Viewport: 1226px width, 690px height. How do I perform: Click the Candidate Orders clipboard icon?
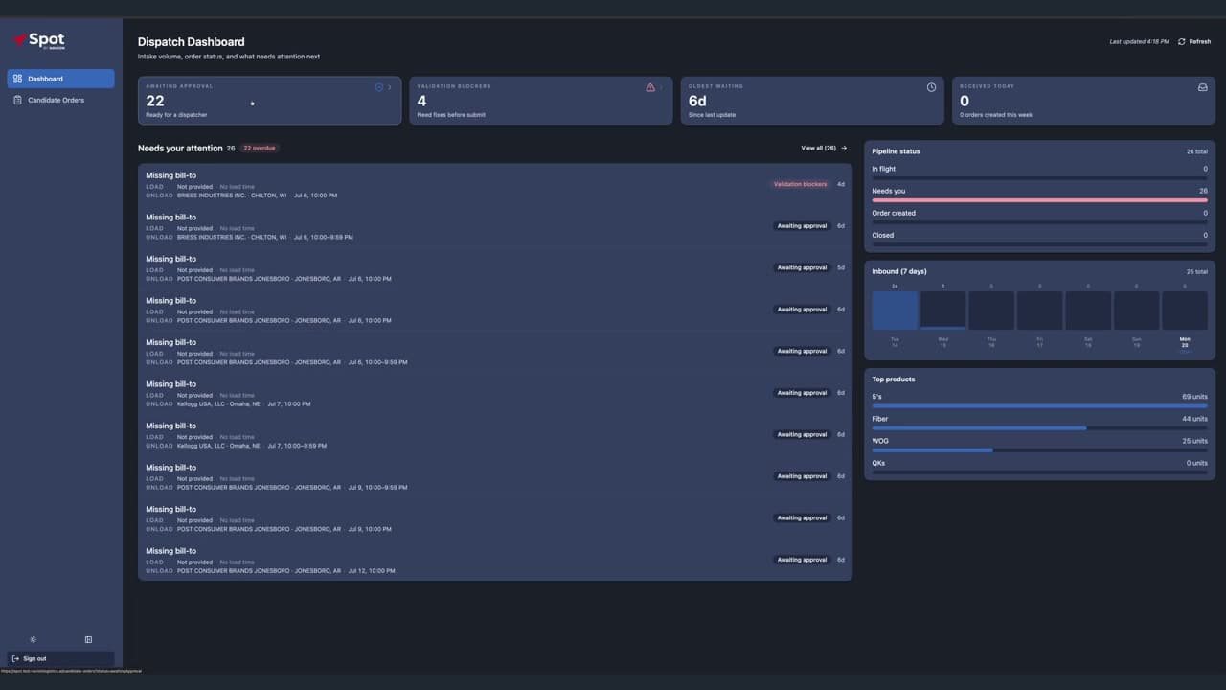(17, 100)
